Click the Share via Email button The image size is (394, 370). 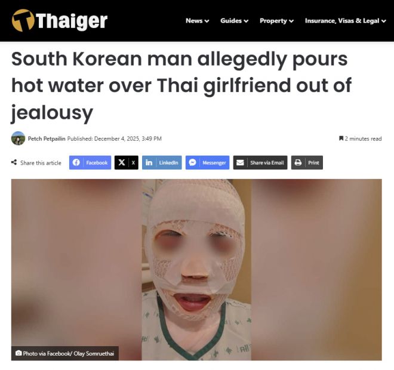point(260,162)
